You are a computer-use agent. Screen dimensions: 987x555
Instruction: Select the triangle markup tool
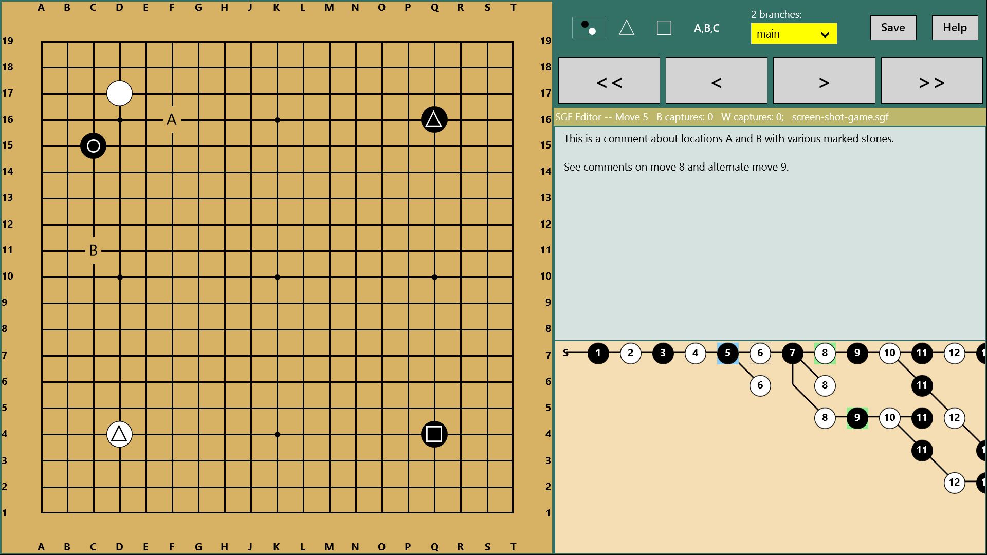pos(626,28)
